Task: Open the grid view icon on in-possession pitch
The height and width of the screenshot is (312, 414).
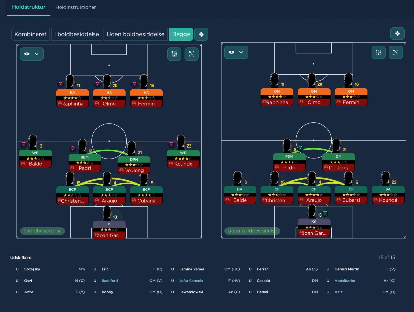Action: pos(174,54)
